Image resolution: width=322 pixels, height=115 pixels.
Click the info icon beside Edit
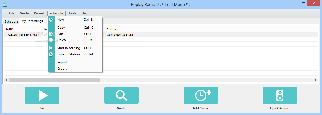point(51,34)
